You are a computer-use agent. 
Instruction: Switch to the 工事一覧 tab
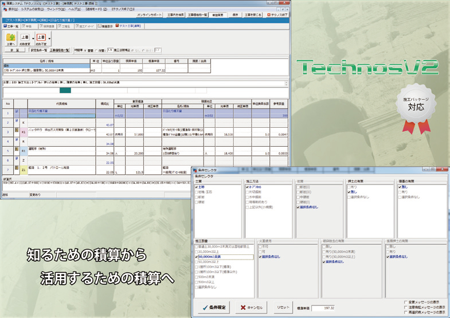coord(11,26)
